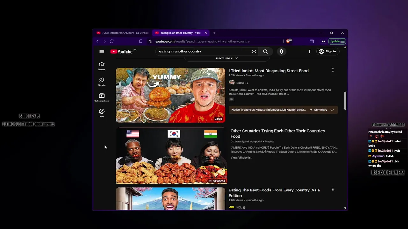Click the '[INDIA vs JAPAN vs KOREA]' playlist entry
Image resolution: width=408 pixels, height=229 pixels.
284,152
